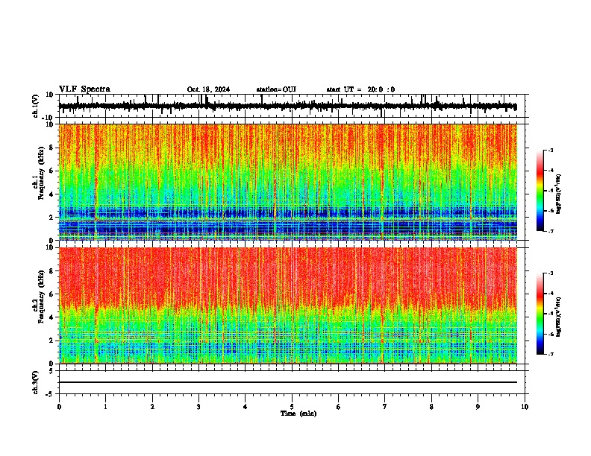This screenshot has height=456, width=591.
Task: Click the ch.2 color bar log(PSD) label
Action: pos(559,317)
